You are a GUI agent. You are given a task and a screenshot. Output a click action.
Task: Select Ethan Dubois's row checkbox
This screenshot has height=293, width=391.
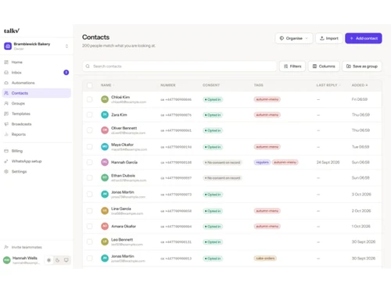[x=89, y=177]
